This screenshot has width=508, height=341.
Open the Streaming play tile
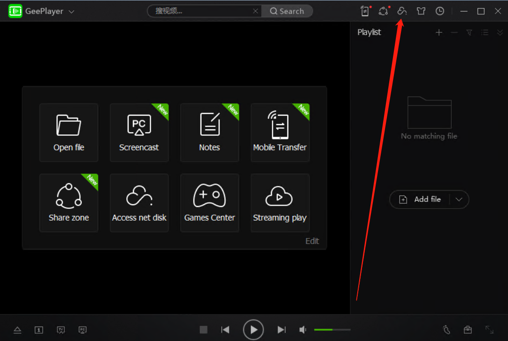pos(280,203)
